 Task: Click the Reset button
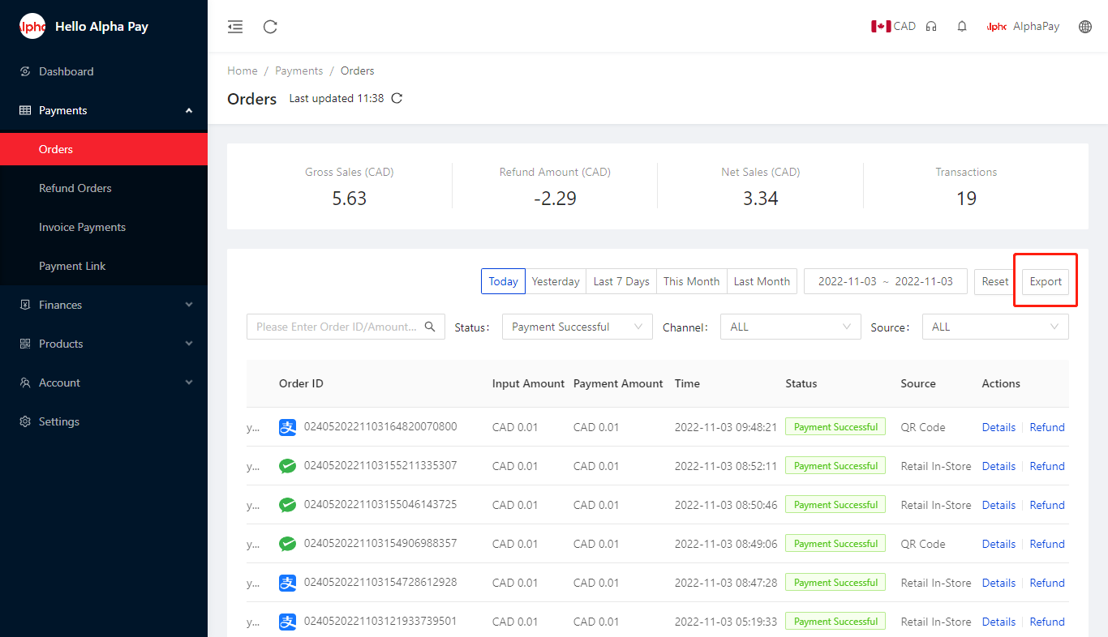995,281
